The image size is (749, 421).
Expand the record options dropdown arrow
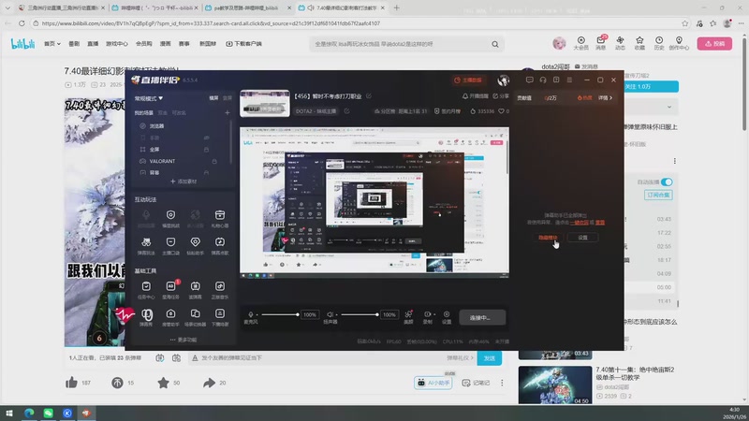pos(433,314)
